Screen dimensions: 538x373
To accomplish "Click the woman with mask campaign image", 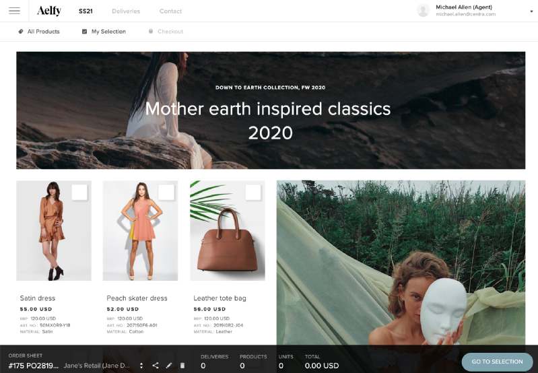I will tap(401, 263).
